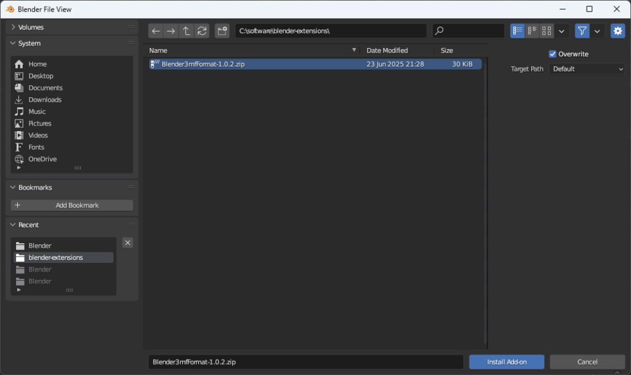The image size is (631, 375).
Task: Go forward to next folder
Action: [x=171, y=31]
